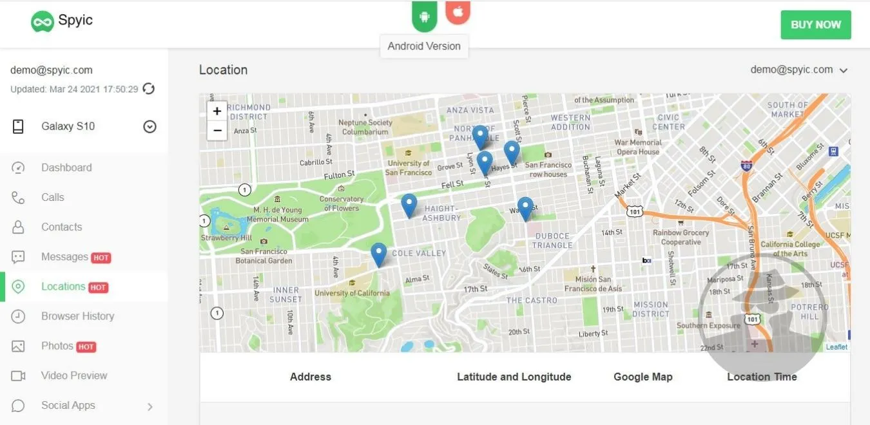Click the map marker between Lyon St and Hayes St

[485, 164]
